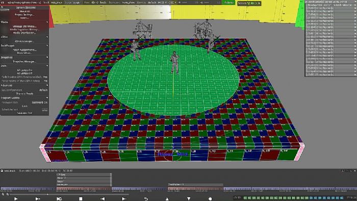
Task: Click the green Fade up button
Action: point(229,3)
